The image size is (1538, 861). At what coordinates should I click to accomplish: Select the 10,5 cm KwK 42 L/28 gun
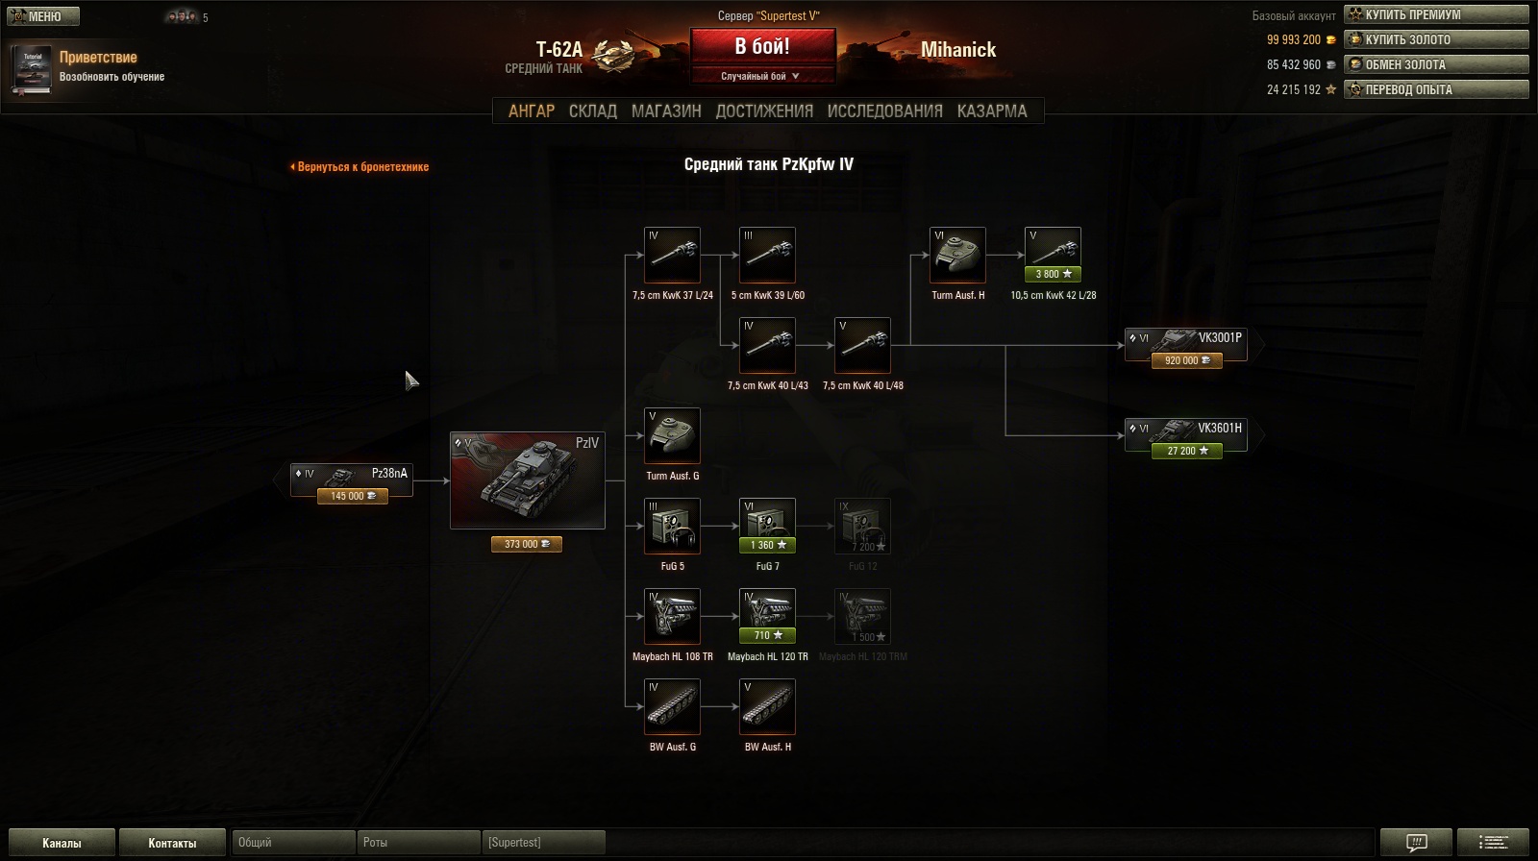[x=1053, y=255]
